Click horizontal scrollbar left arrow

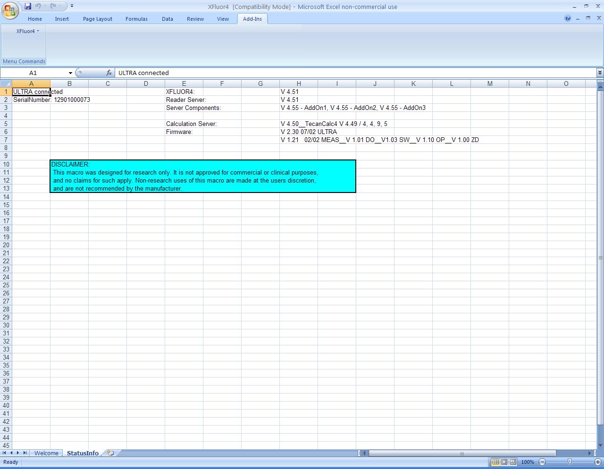coord(365,453)
